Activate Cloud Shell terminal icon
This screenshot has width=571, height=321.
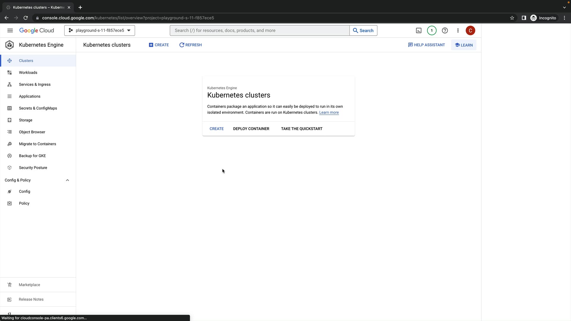(418, 30)
